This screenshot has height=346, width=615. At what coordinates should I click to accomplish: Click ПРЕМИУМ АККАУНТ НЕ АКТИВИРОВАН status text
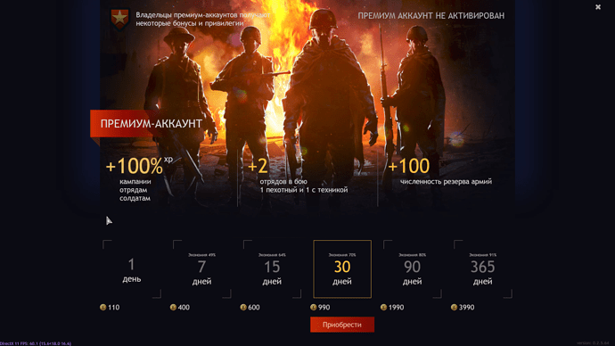(431, 16)
